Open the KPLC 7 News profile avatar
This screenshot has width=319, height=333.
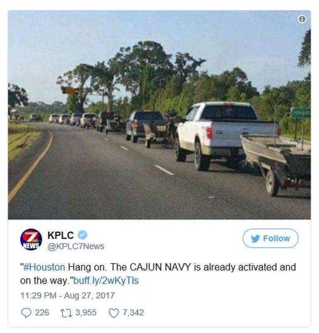pyautogui.click(x=31, y=239)
